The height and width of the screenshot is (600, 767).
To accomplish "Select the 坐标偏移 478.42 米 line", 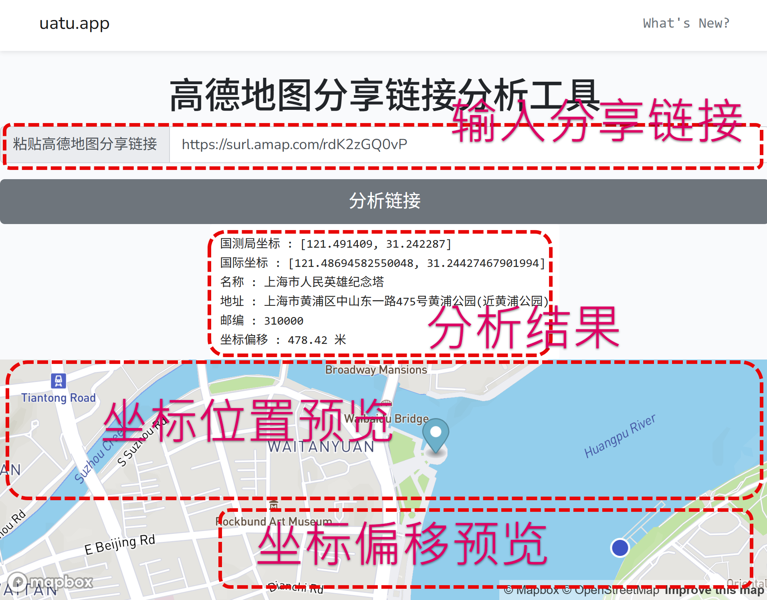I will (x=283, y=340).
